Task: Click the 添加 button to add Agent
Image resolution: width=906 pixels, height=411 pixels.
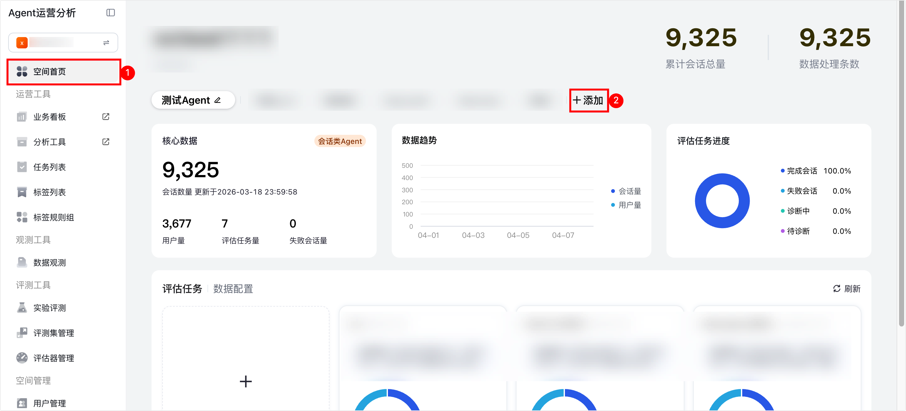Action: 588,101
